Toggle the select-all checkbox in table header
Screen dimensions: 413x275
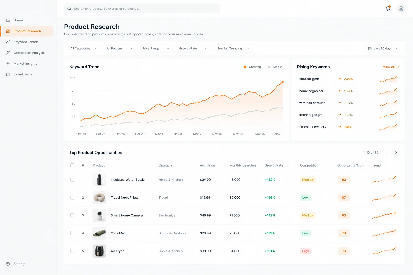(x=72, y=165)
